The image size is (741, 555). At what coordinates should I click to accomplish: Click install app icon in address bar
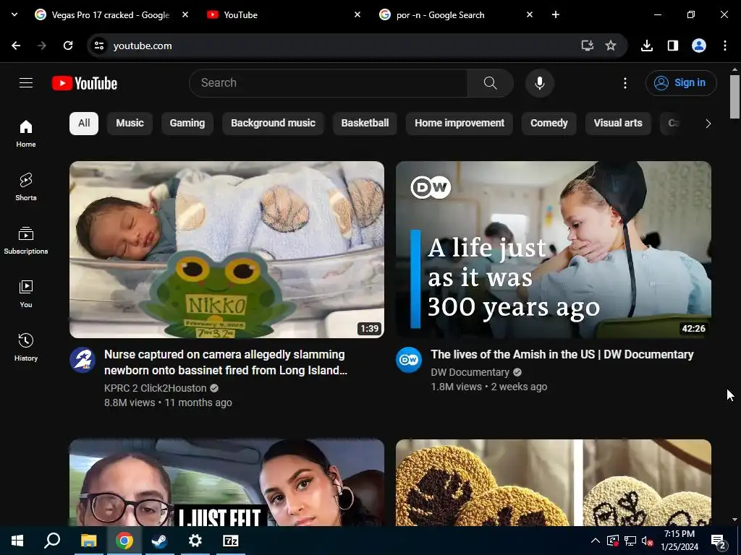[x=587, y=46]
